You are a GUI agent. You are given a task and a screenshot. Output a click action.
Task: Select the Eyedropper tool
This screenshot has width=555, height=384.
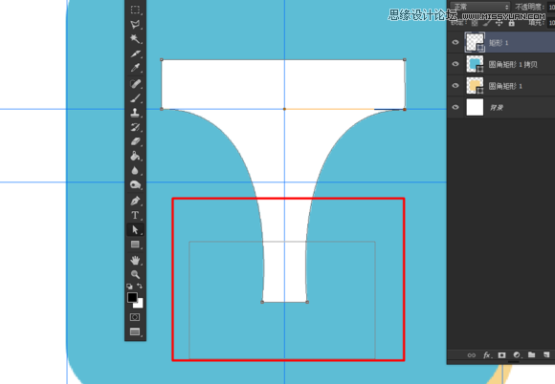point(135,68)
